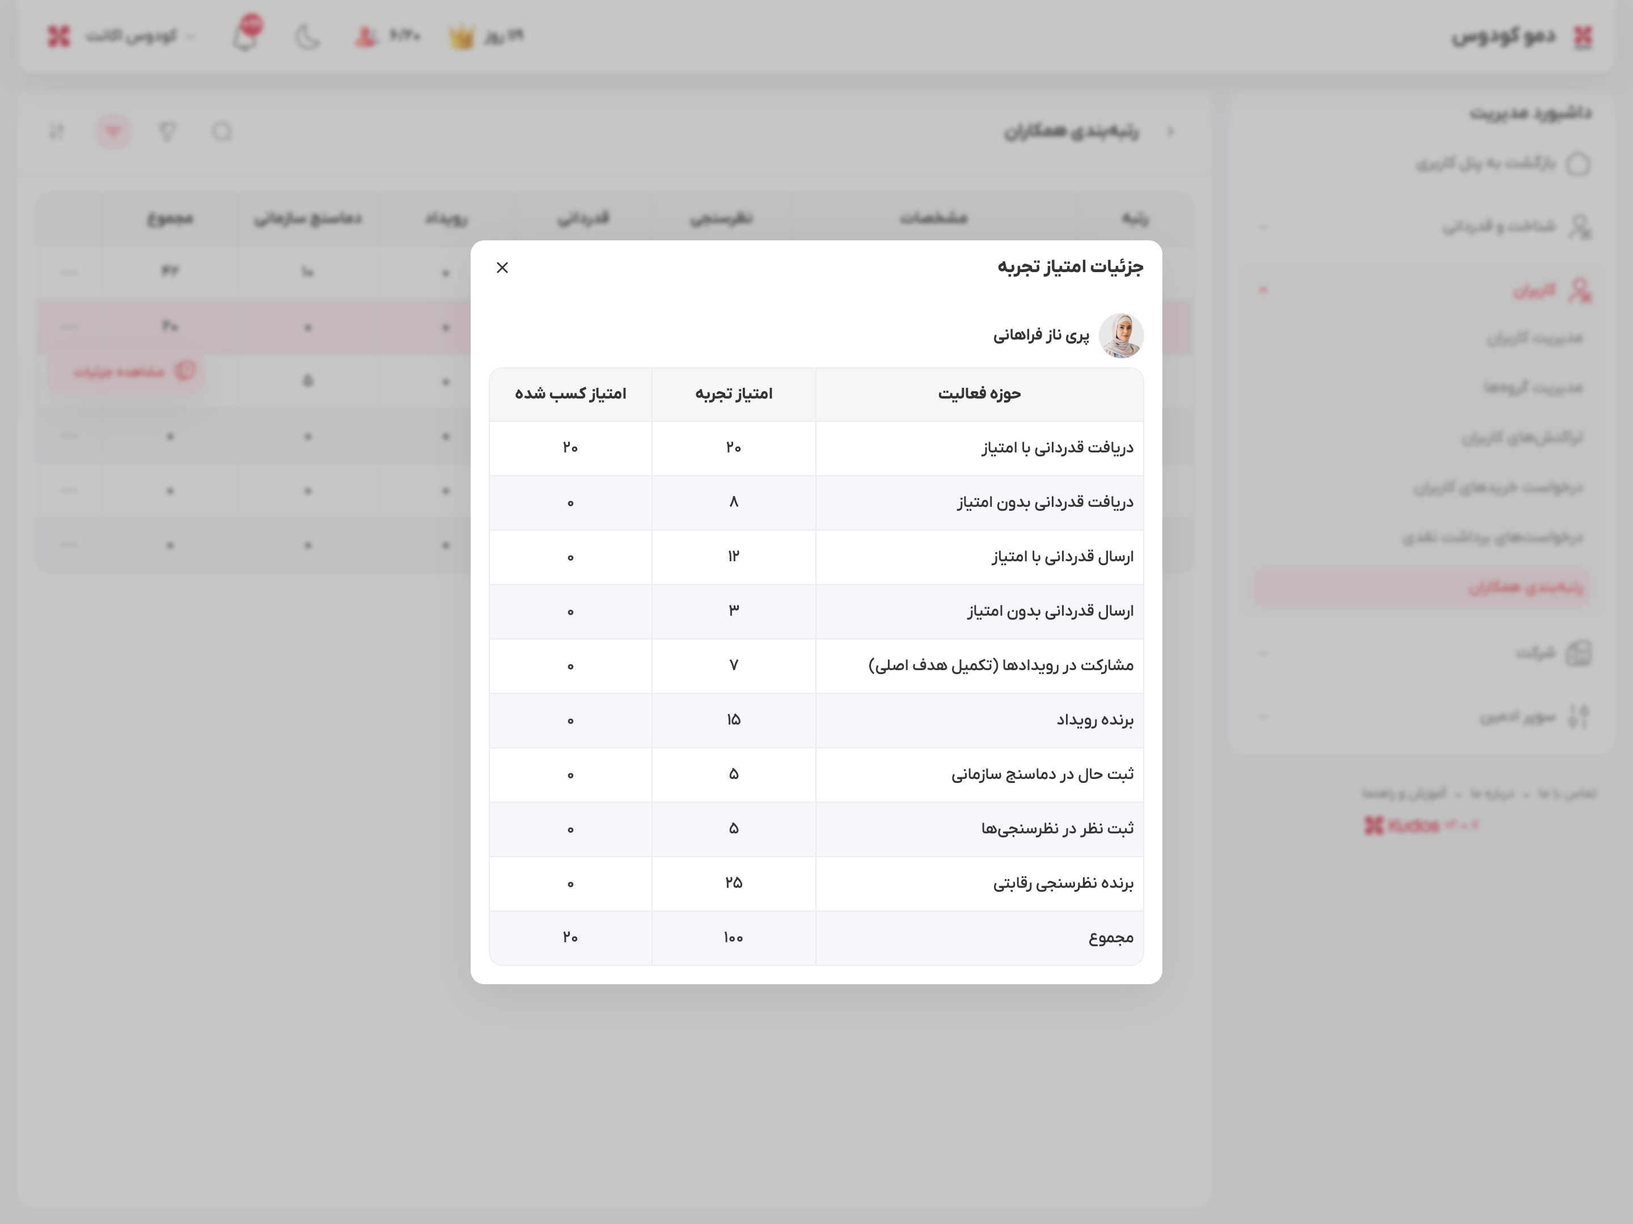Toggle the red heart filter icon
Image resolution: width=1633 pixels, height=1224 pixels.
112,132
